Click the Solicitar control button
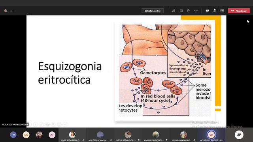This screenshot has height=142, width=253. 153,11
